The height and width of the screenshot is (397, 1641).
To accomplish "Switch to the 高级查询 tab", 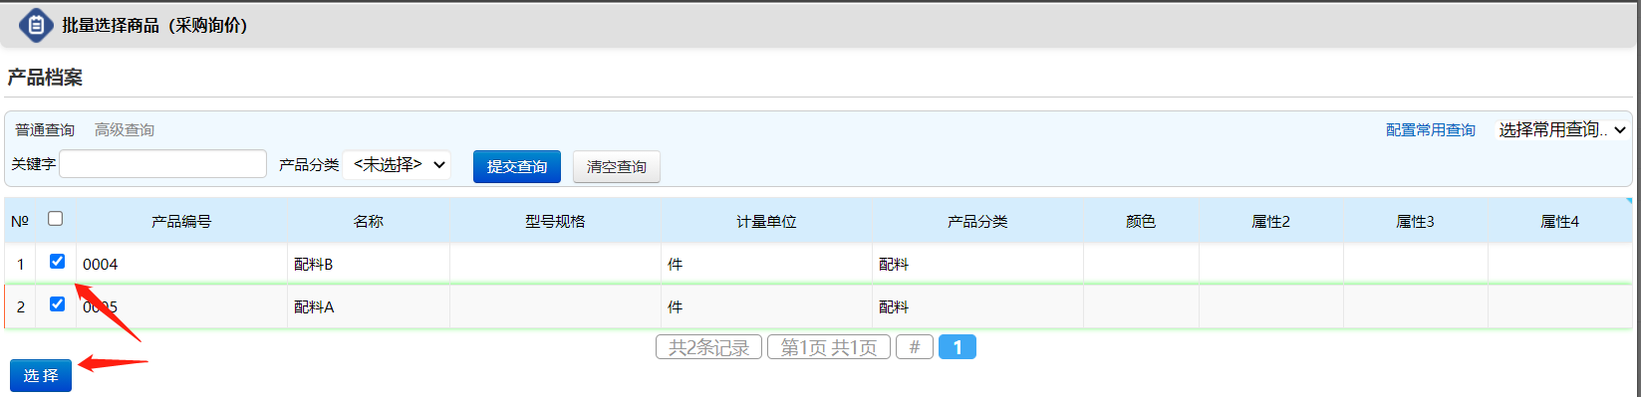I will pos(125,130).
